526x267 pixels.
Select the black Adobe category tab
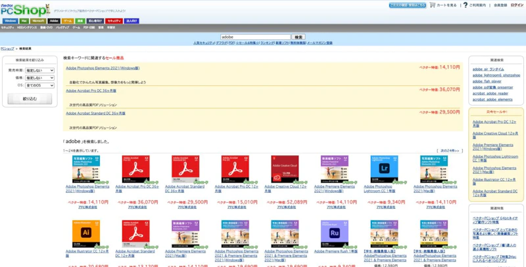coord(54,21)
